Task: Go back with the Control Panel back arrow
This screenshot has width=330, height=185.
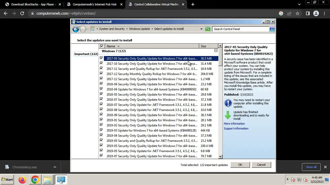Action: click(76, 29)
